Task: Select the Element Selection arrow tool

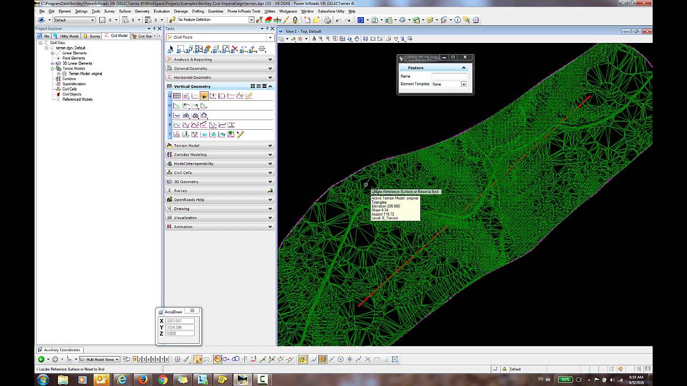Action: (171, 49)
